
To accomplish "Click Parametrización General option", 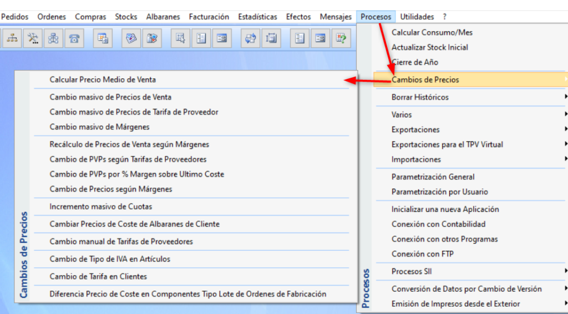I will (433, 177).
